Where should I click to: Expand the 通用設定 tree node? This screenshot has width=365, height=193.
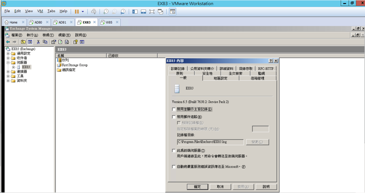click(8, 54)
